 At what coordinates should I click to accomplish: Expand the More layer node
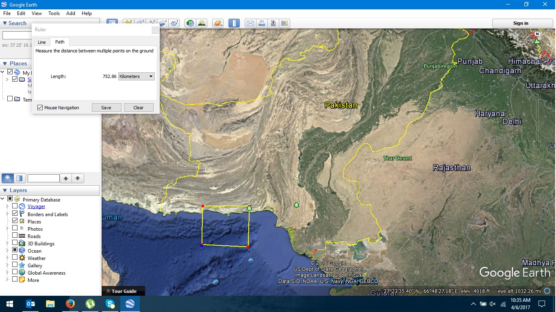(x=7, y=280)
